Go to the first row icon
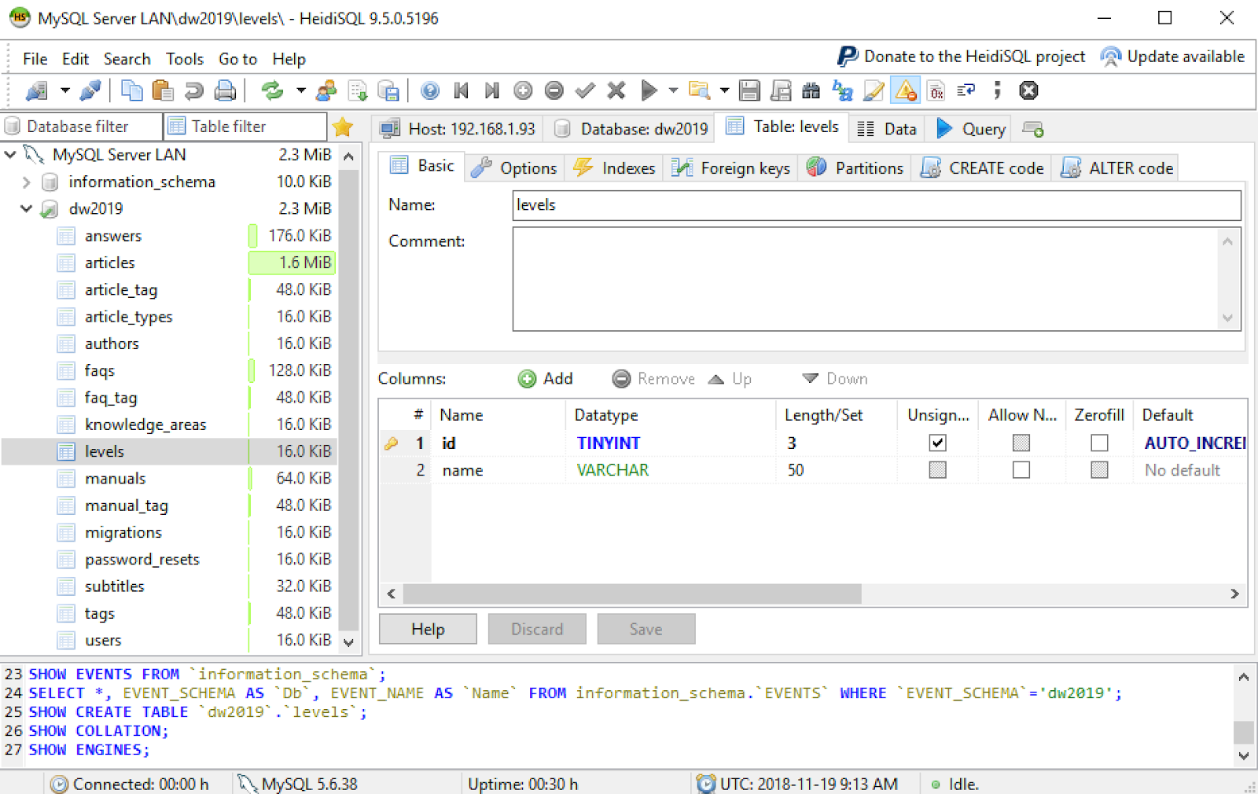 click(x=462, y=91)
